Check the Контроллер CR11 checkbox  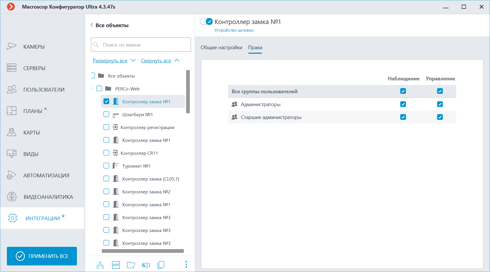click(x=106, y=153)
